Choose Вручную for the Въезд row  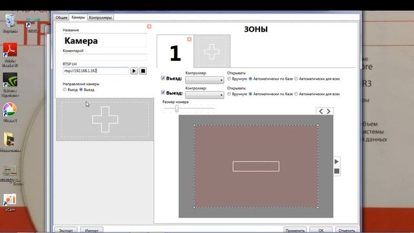coord(229,79)
